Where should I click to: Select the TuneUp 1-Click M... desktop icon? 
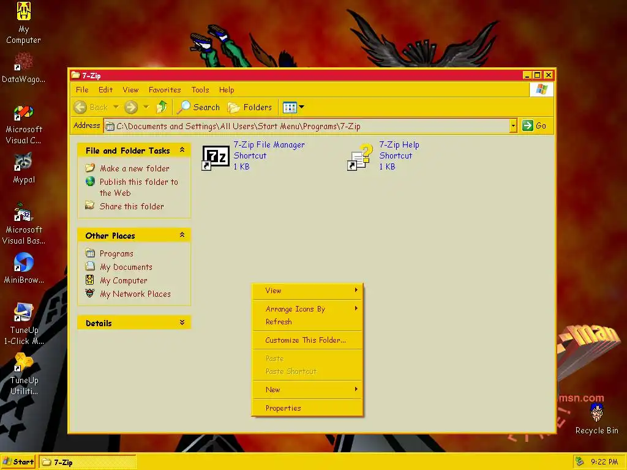(23, 312)
